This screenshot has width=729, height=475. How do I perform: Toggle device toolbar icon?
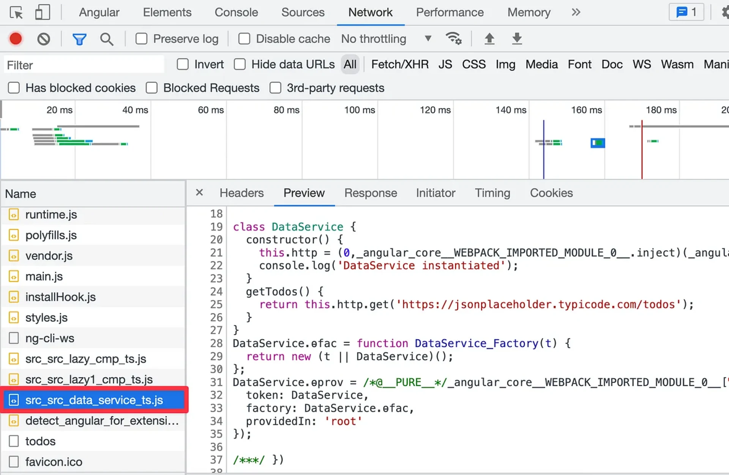point(42,13)
